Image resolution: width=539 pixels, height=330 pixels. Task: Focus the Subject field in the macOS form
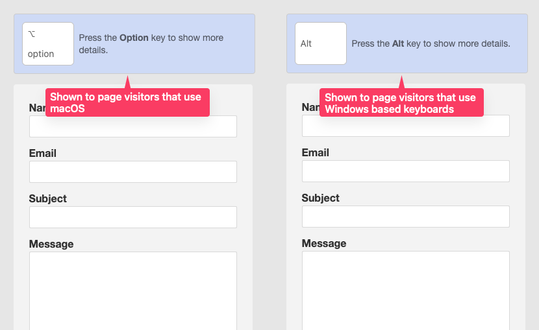click(x=133, y=217)
